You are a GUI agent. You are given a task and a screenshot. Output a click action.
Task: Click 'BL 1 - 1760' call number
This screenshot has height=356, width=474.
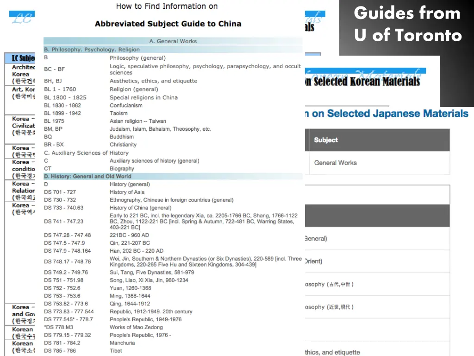click(x=60, y=89)
